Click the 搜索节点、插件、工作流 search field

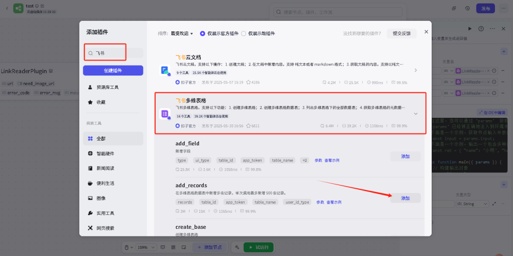[338, 12]
